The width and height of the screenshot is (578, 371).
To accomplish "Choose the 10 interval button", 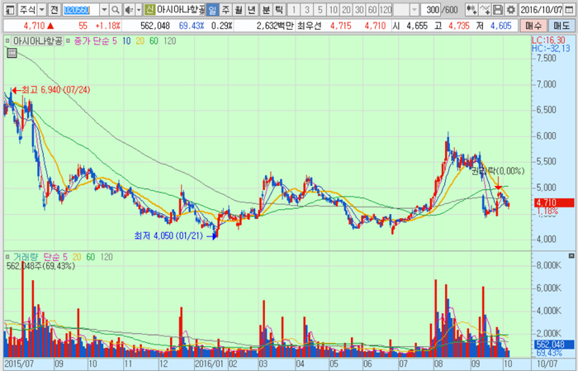I will tap(334, 10).
